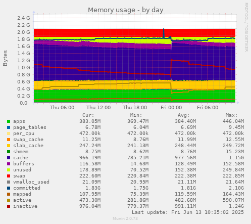Click the apps max value 446.04M
Image resolution: width=251 pixels, height=224 pixels.
(x=233, y=121)
